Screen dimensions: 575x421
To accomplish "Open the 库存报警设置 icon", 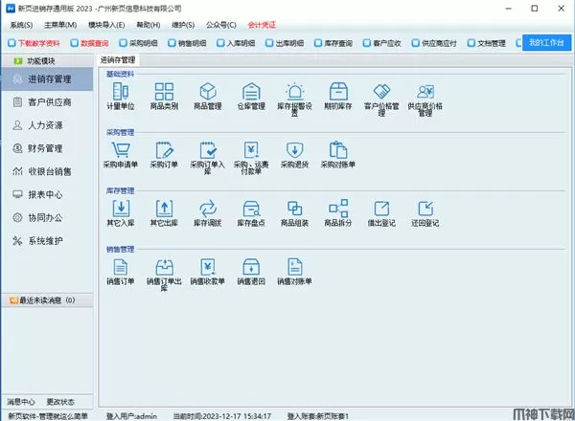I will [x=295, y=91].
